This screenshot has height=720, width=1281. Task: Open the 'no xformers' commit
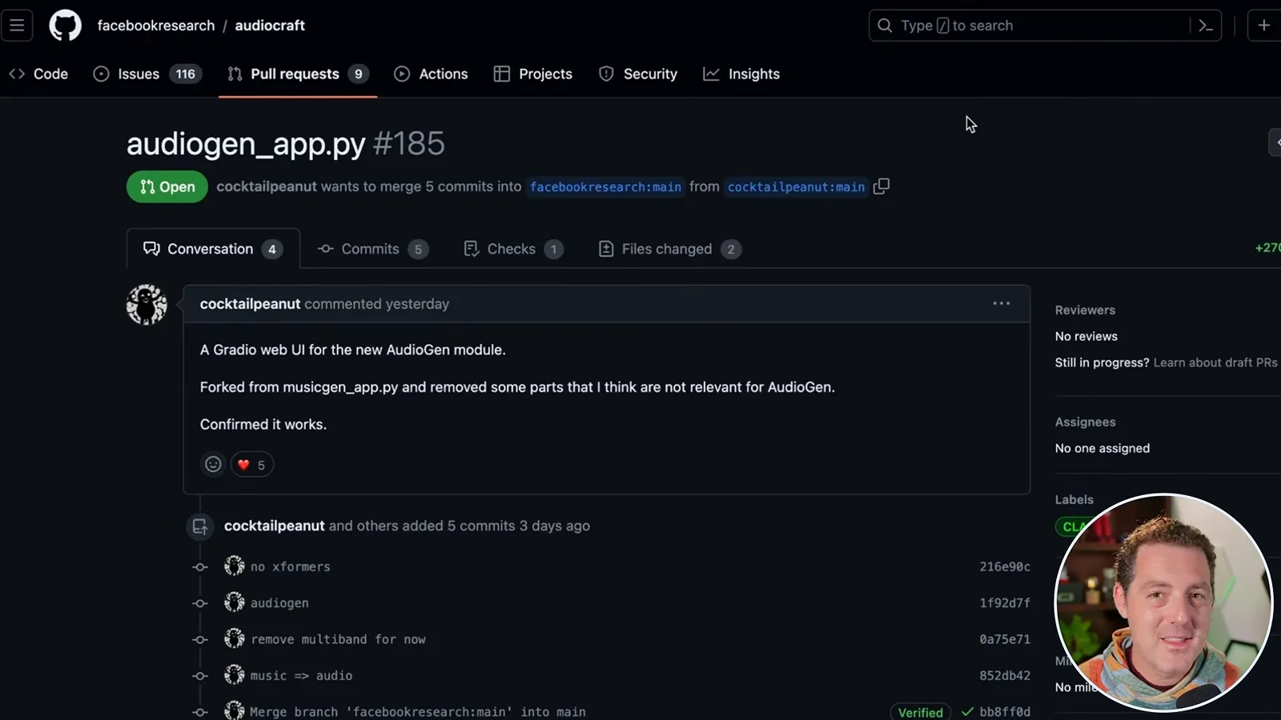291,566
